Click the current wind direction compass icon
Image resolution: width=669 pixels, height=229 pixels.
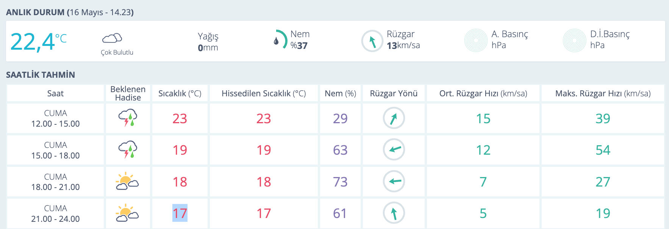pyautogui.click(x=372, y=41)
